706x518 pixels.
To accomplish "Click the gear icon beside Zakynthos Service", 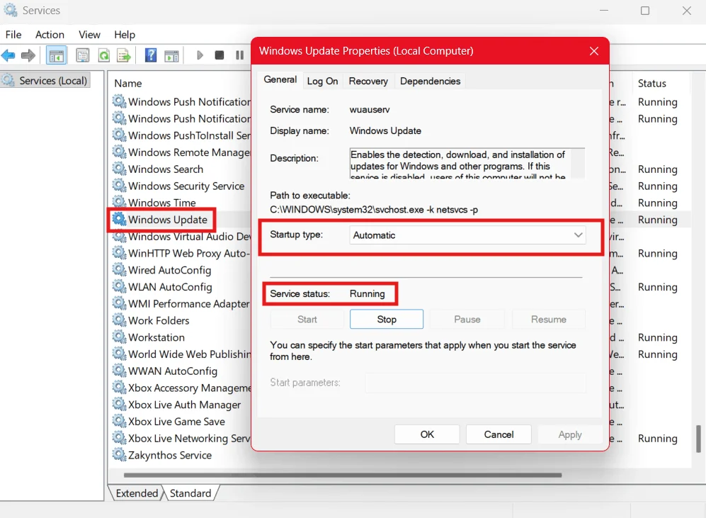I will [119, 454].
